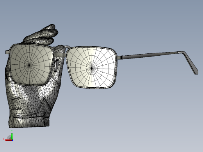Select the gray arc plane of the axis triad
Image resolution: width=203 pixels, height=152 pixels.
click(x=9, y=137)
